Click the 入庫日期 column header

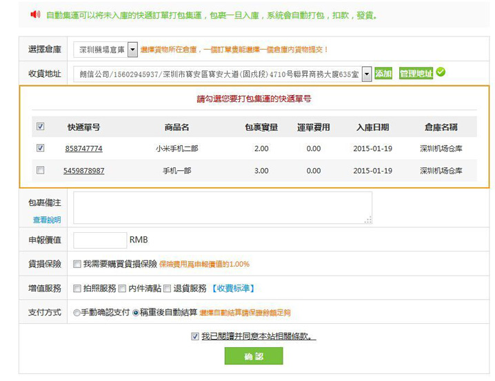click(372, 127)
